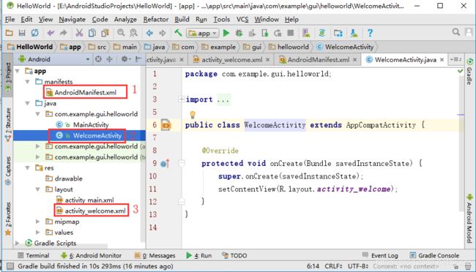Open the Terminal tool window

coord(34,256)
